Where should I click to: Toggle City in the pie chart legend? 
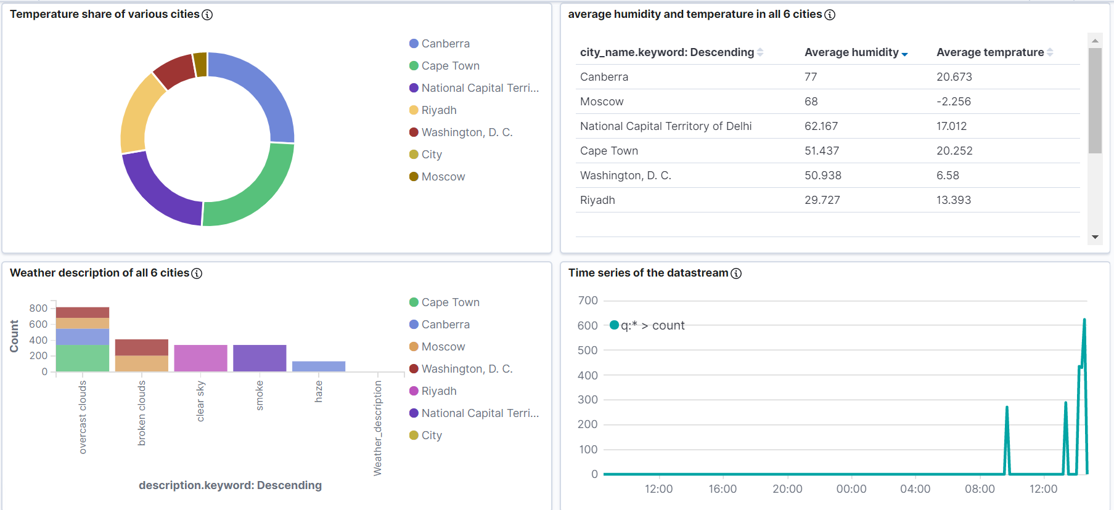point(425,155)
